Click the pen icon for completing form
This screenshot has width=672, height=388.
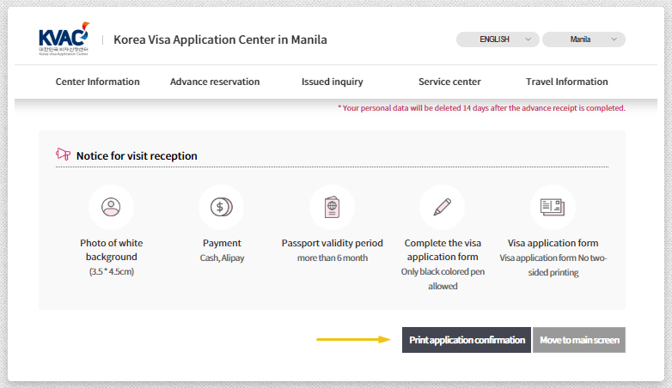[442, 207]
